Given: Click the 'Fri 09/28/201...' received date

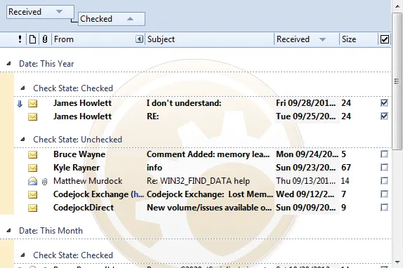Looking at the screenshot, I should click(x=306, y=103).
